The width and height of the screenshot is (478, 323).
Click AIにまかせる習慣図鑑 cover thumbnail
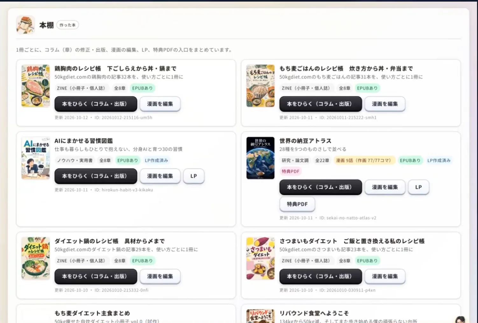pos(36,158)
